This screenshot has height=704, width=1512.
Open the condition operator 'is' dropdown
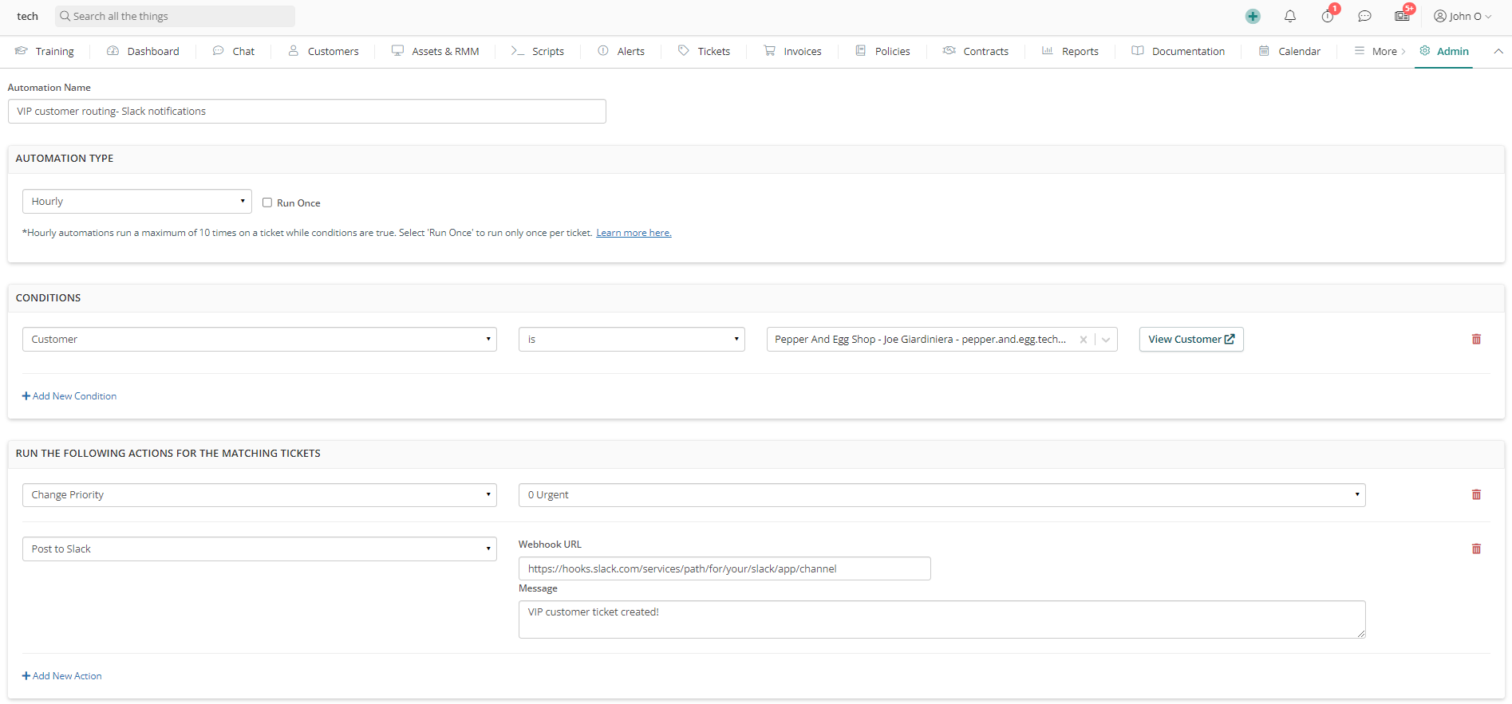coord(631,340)
